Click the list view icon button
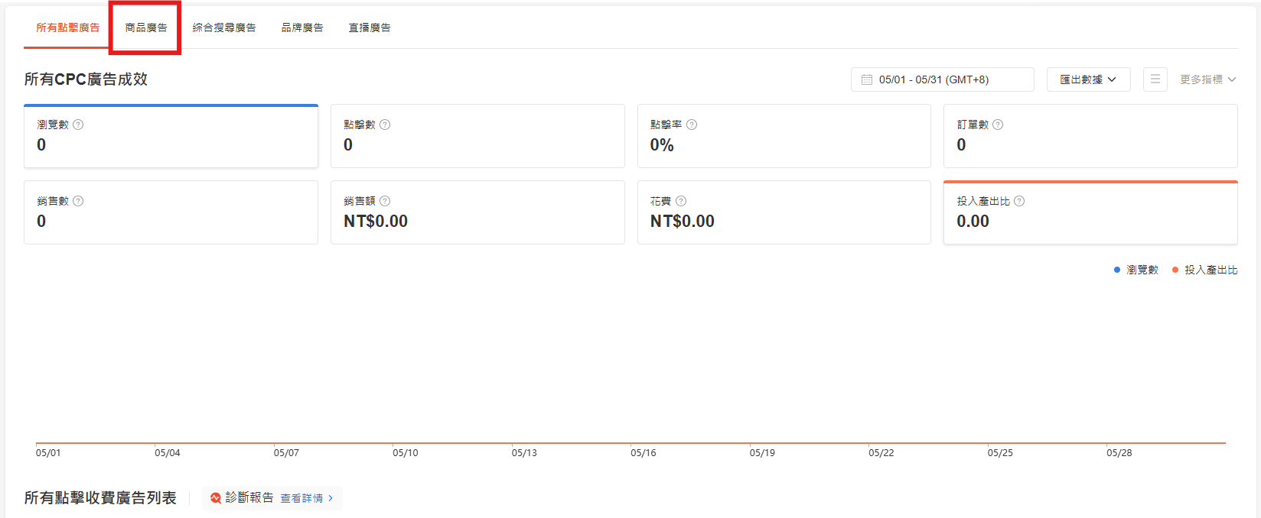The image size is (1261, 518). 1155,79
